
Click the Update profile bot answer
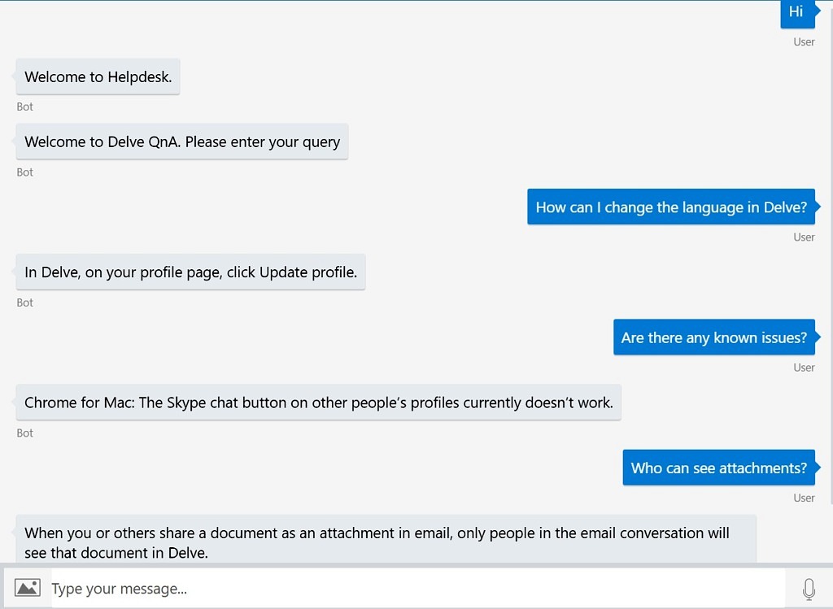pos(190,272)
